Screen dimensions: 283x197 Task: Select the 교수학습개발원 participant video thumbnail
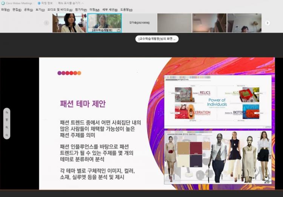(x=105, y=22)
